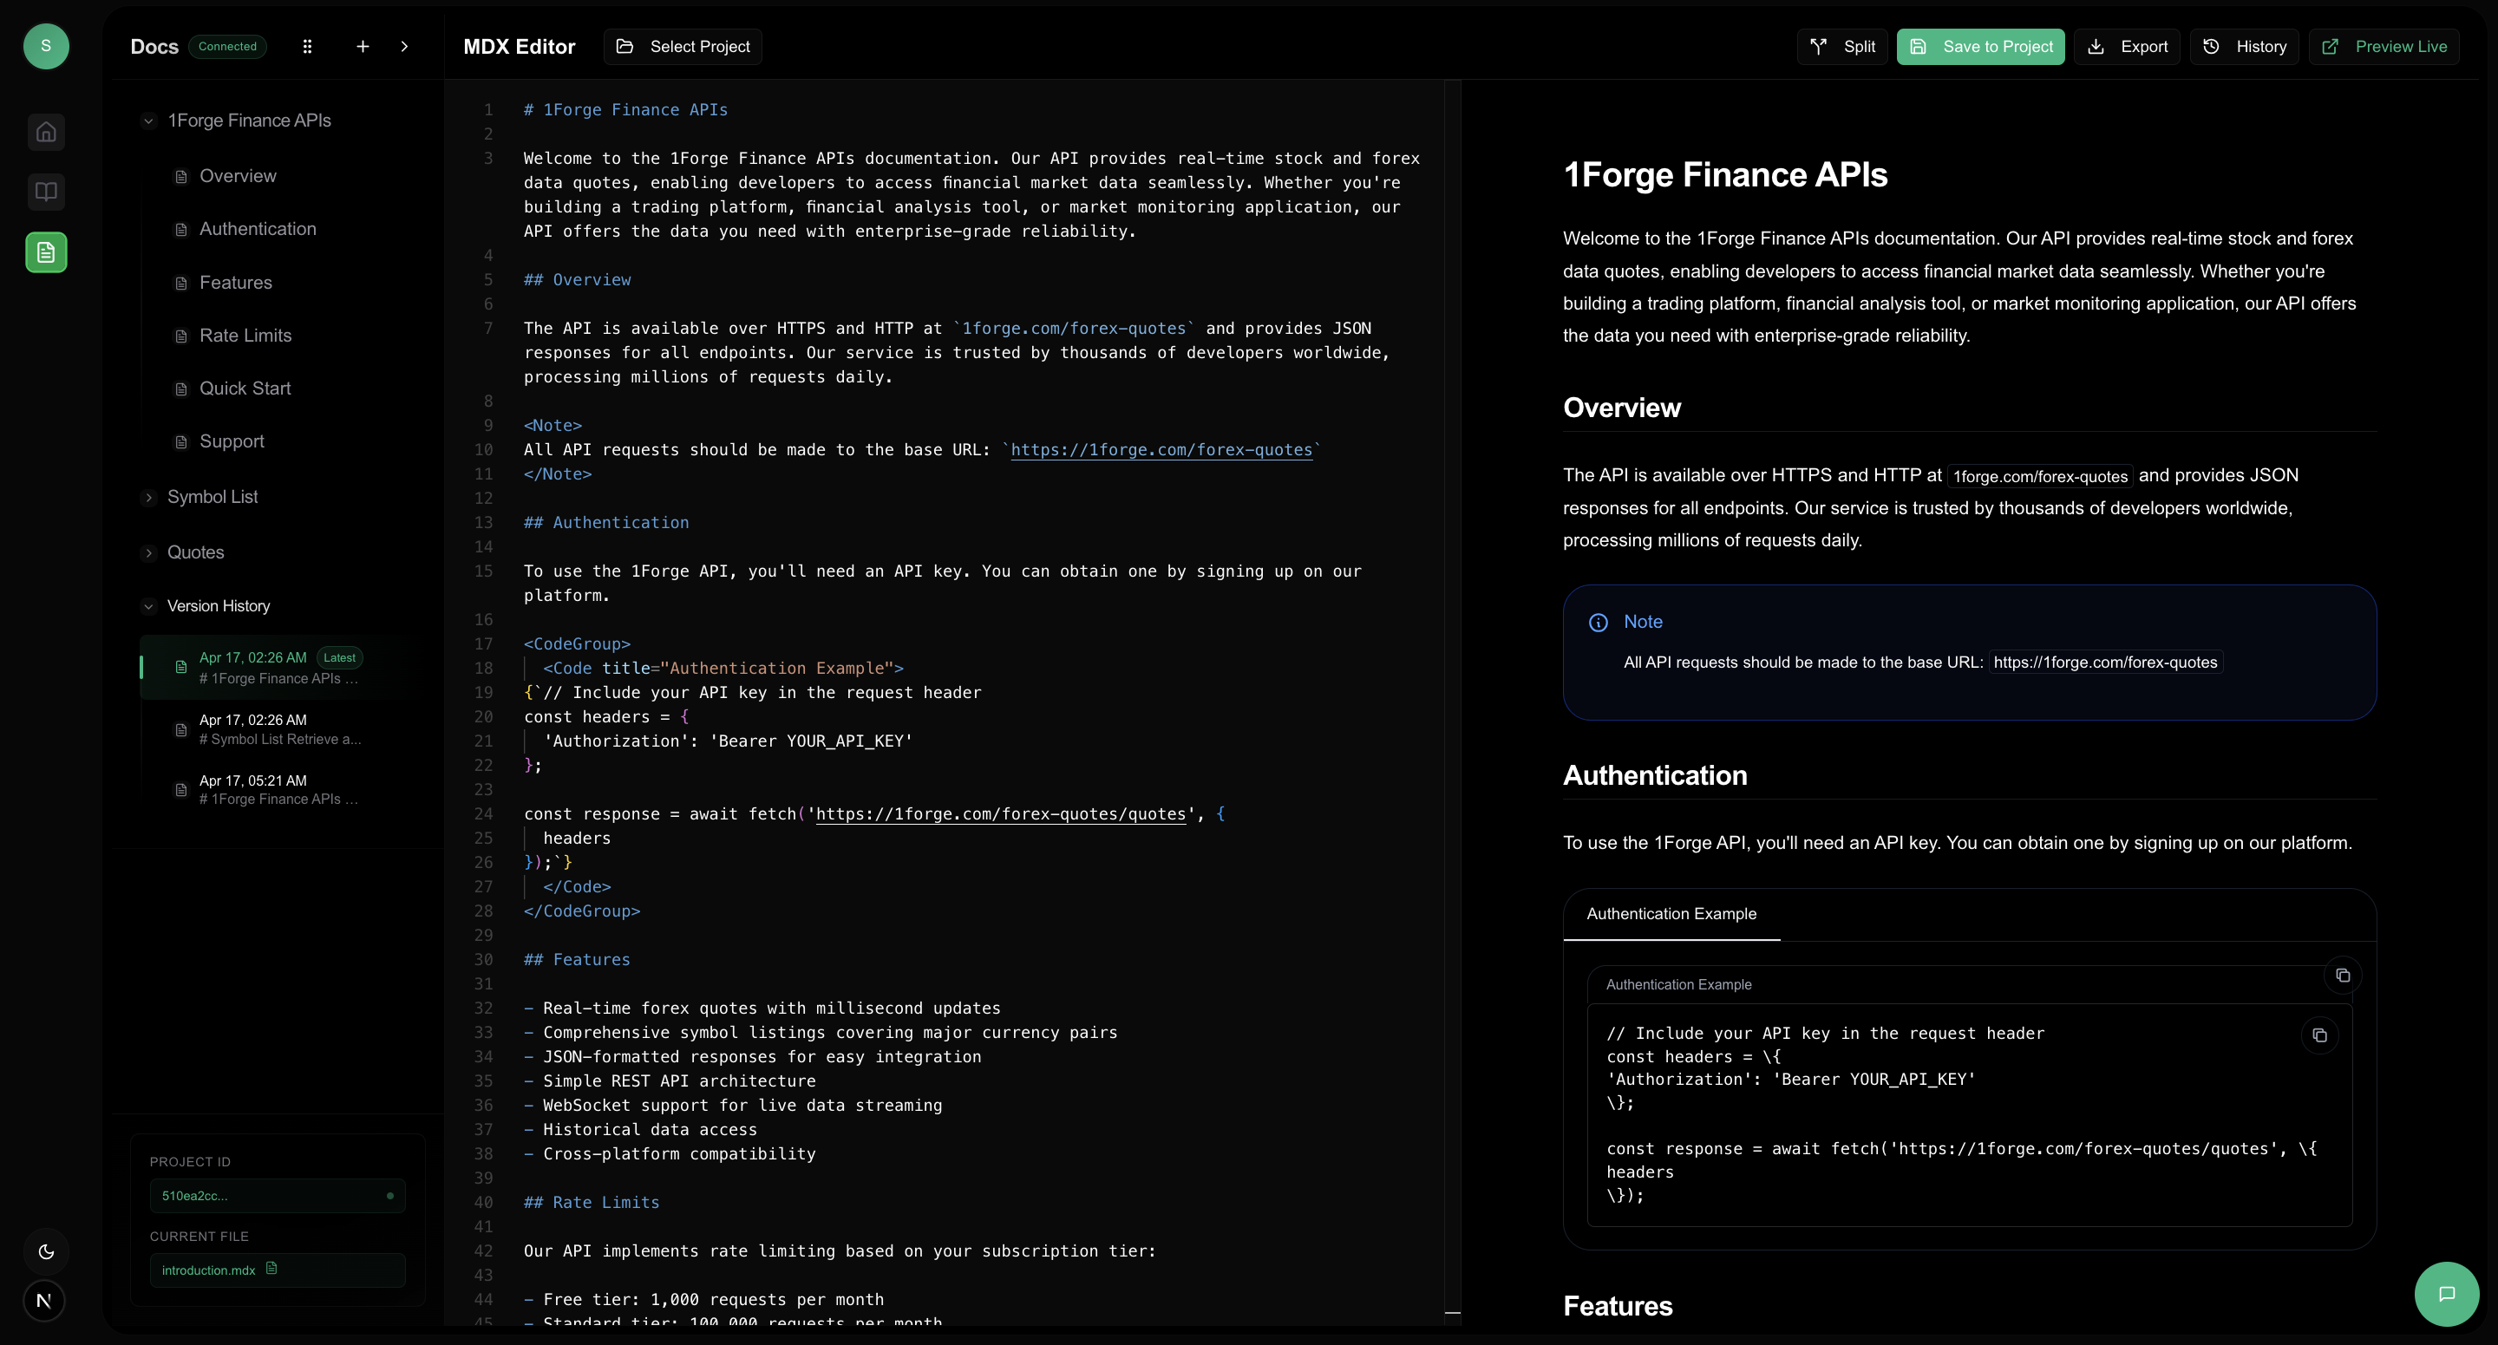Click the document icon beside Features

tap(180, 284)
